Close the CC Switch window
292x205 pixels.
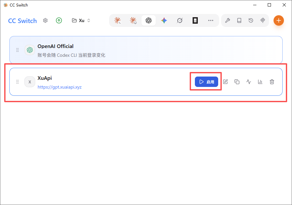click(x=284, y=5)
